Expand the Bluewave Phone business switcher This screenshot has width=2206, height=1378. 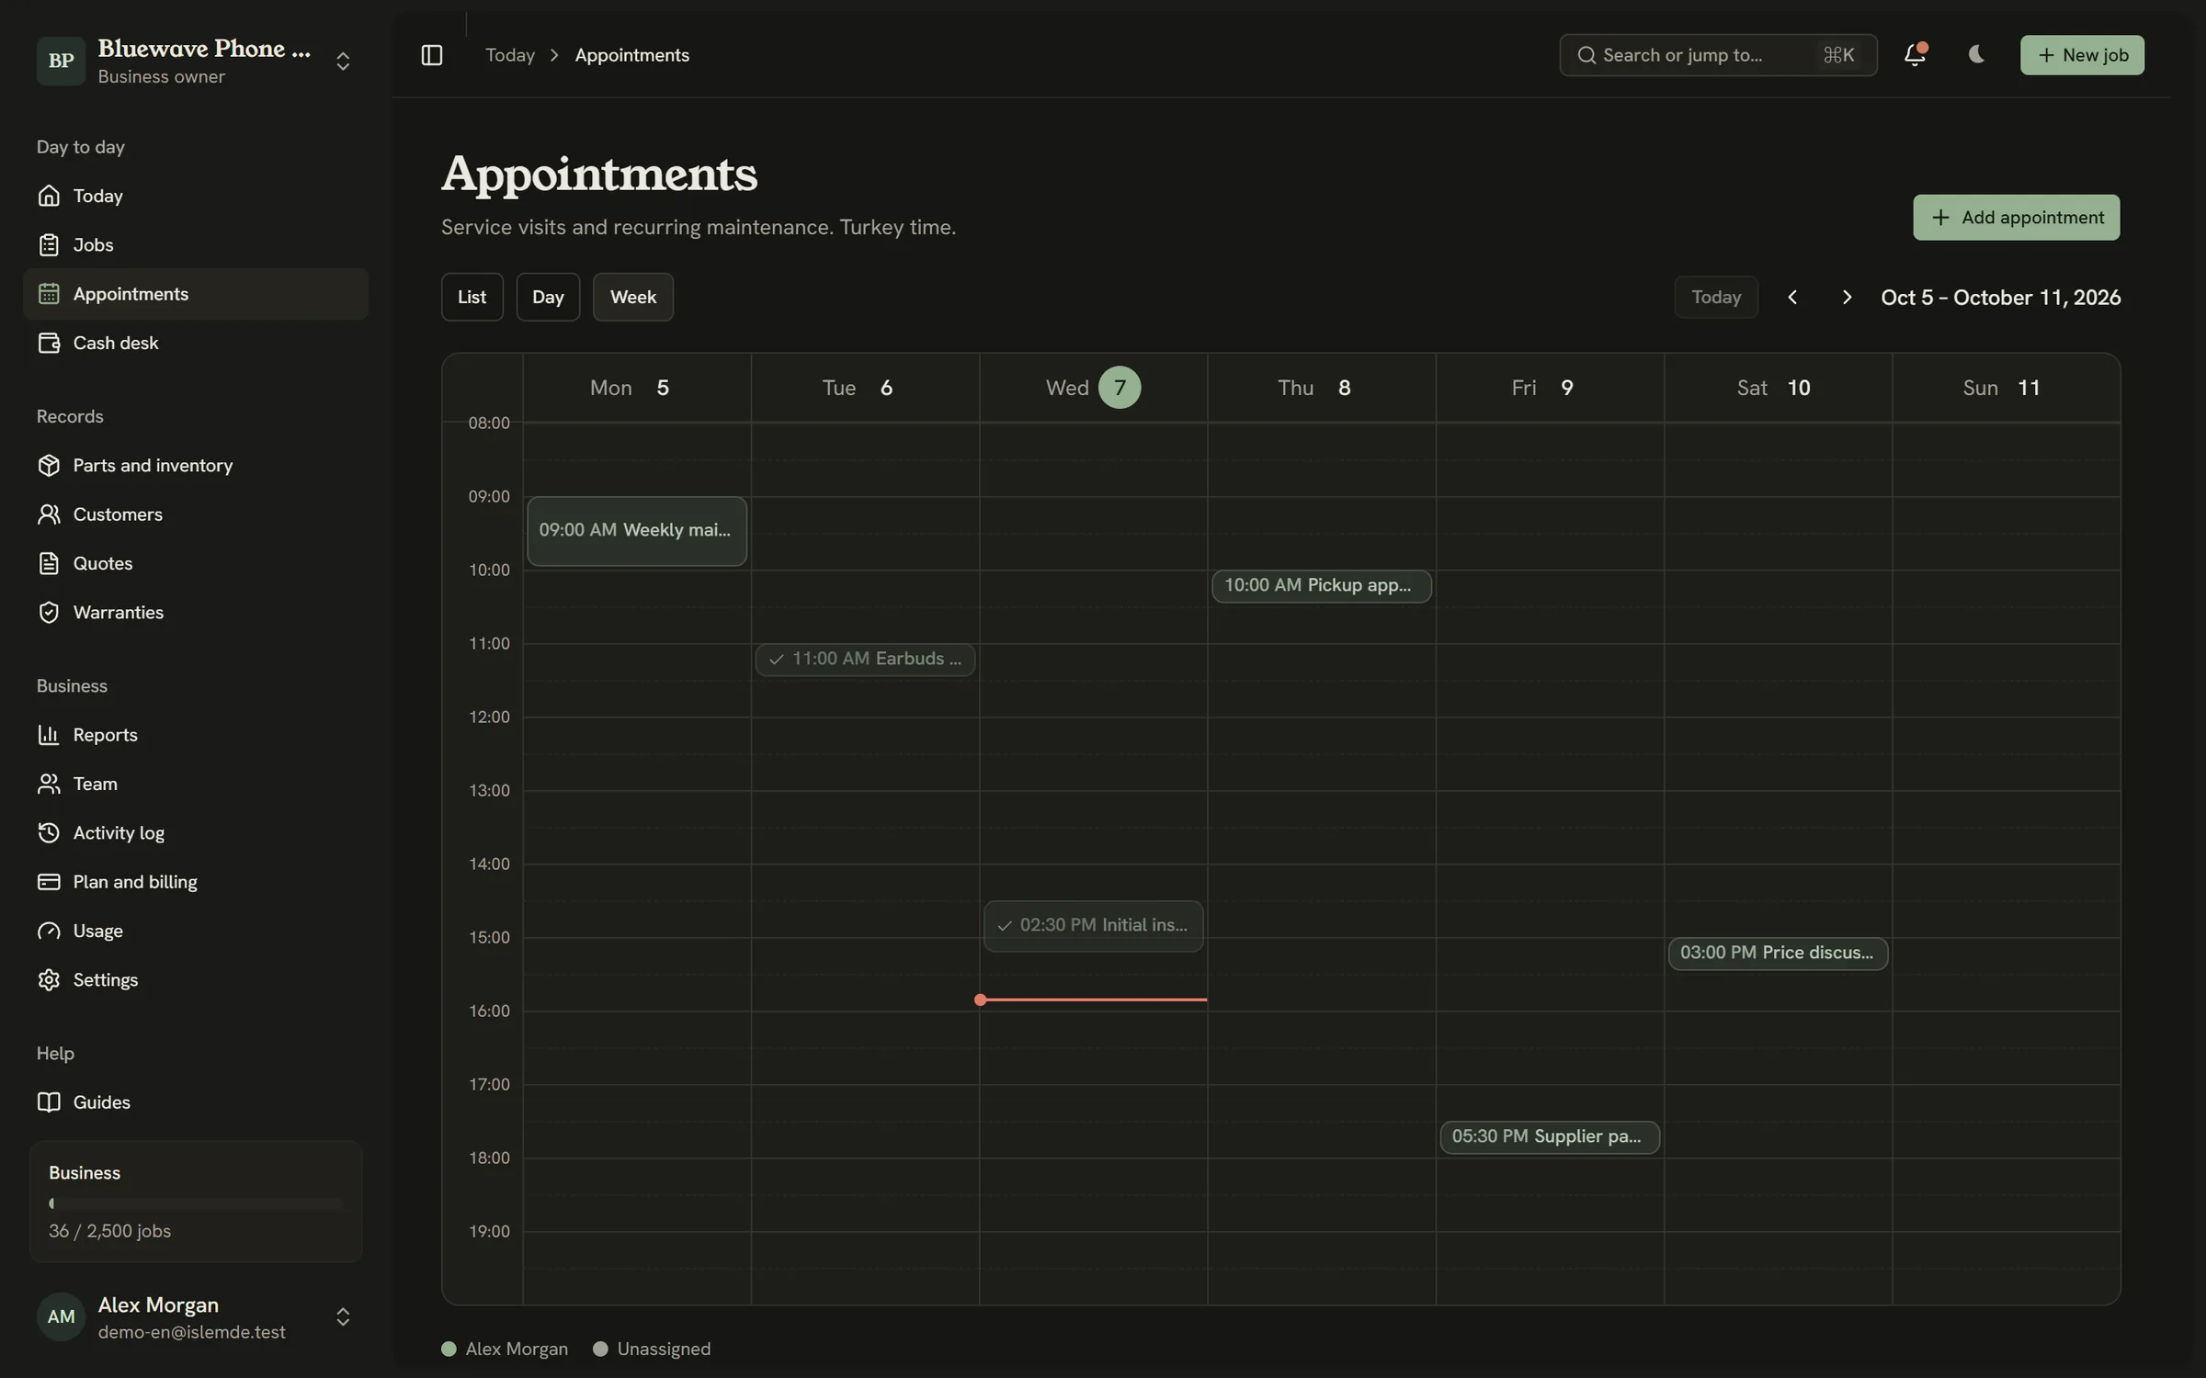(343, 61)
